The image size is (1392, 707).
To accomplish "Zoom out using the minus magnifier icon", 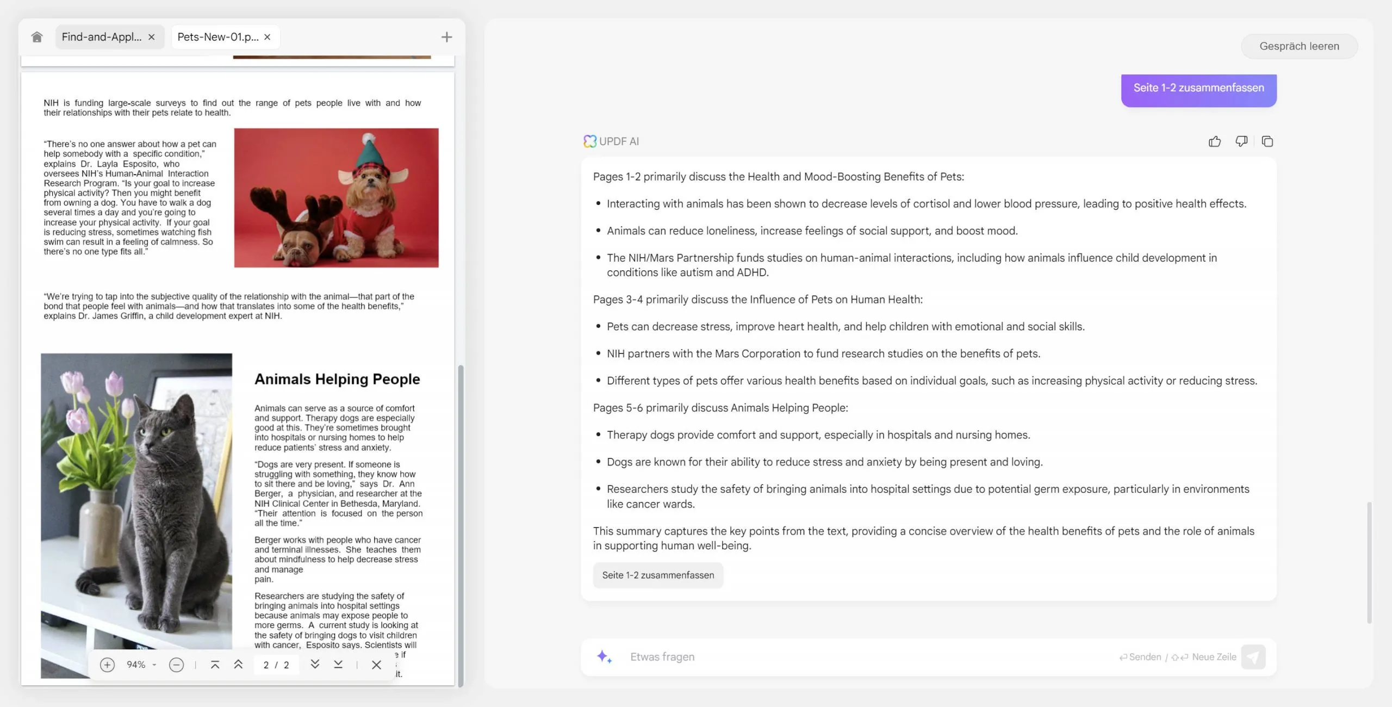I will point(176,665).
